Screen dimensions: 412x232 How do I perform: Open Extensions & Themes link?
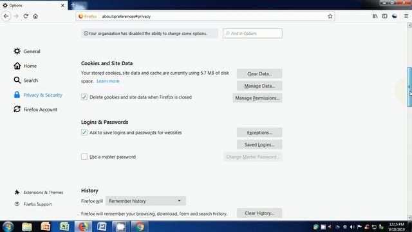coord(39,192)
